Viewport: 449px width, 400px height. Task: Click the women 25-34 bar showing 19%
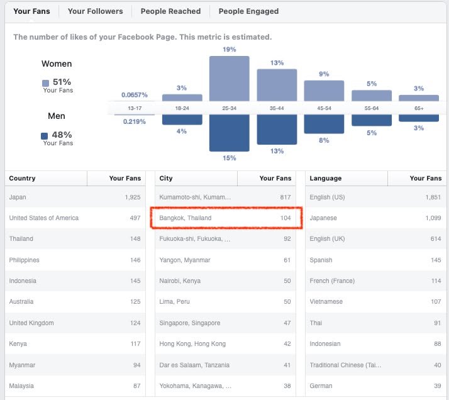point(229,79)
